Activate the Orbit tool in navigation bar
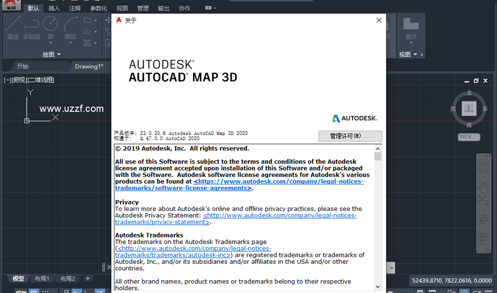This screenshot has height=293, width=497. coord(484,219)
